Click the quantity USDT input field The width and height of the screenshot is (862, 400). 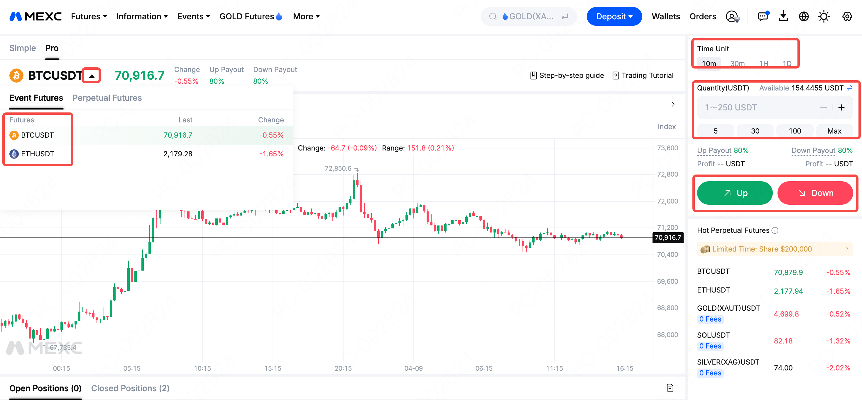[x=760, y=107]
